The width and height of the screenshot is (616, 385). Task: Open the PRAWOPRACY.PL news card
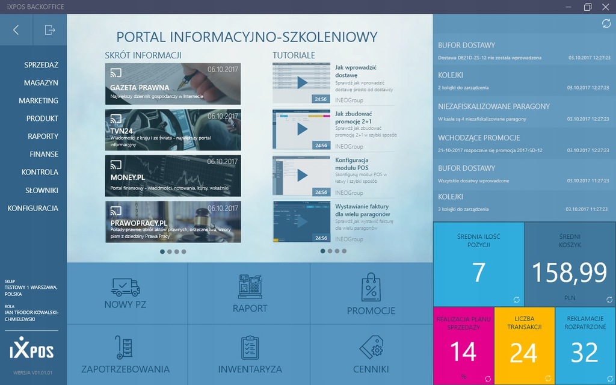pyautogui.click(x=173, y=221)
